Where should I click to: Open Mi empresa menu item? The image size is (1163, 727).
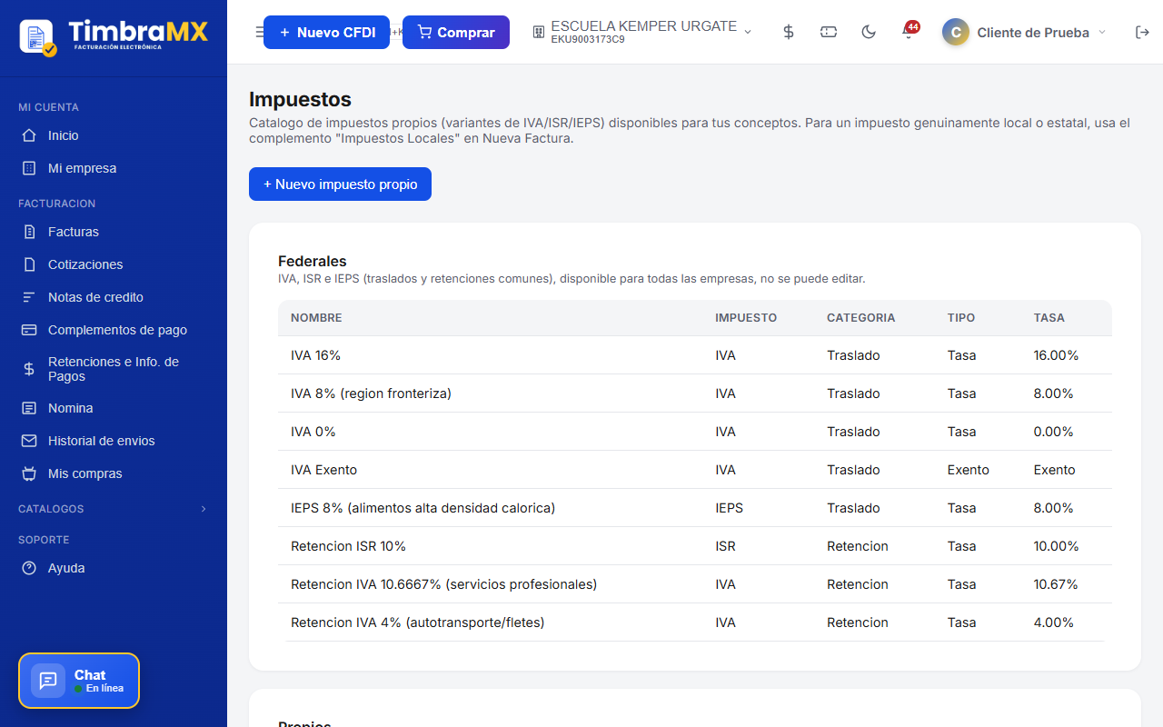[x=82, y=168]
